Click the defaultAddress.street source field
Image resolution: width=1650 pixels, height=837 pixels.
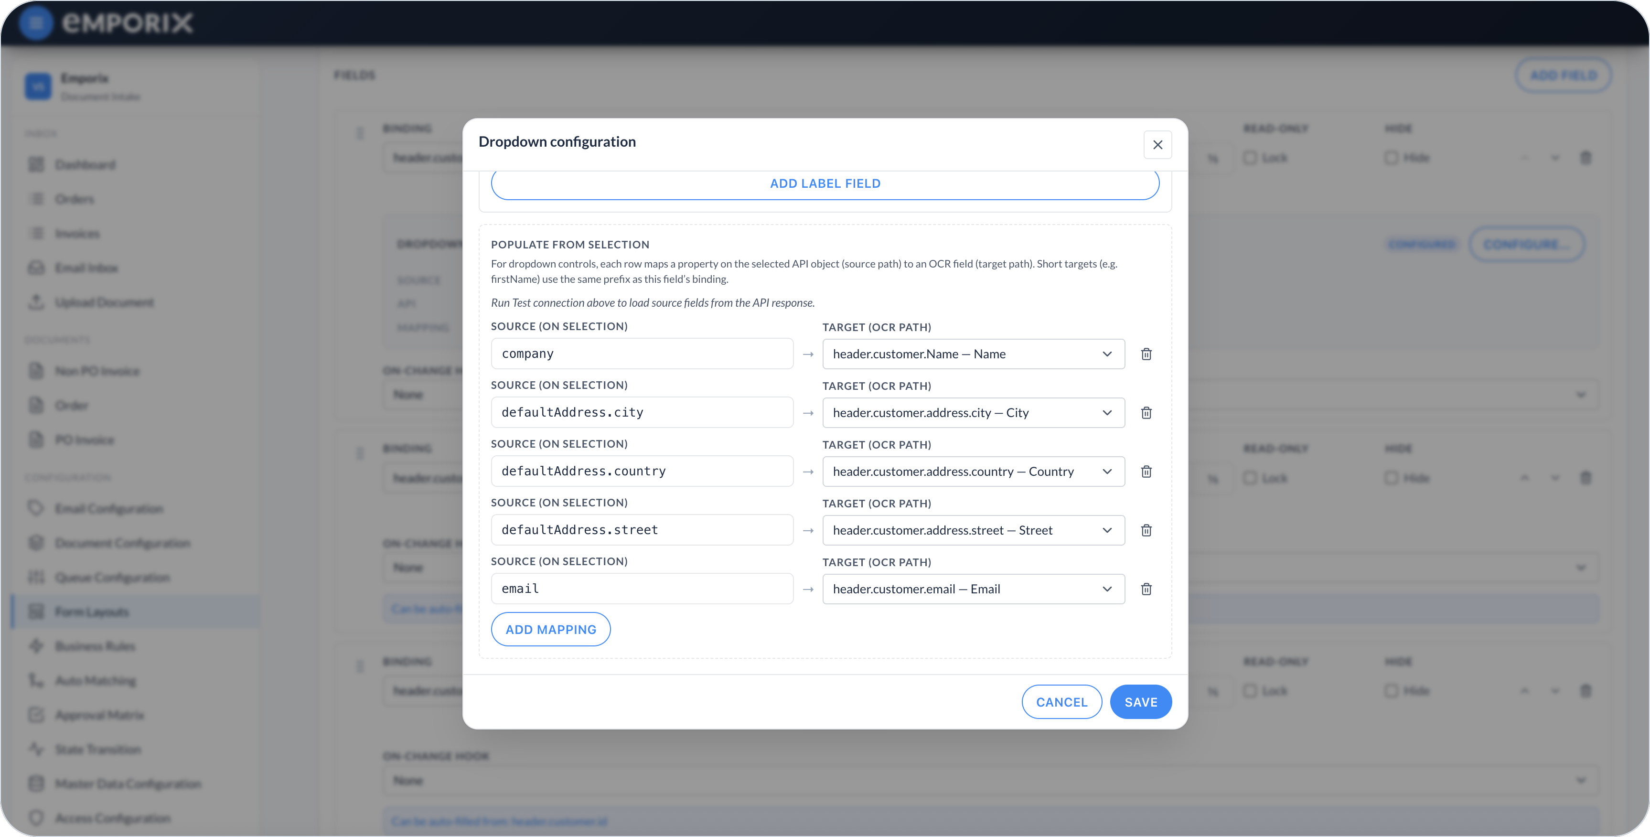[642, 530]
